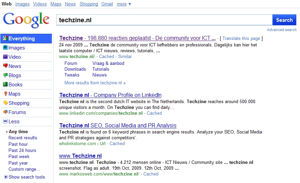300x183 pixels.
Task: Filter results to Past week
Action: [19, 156]
